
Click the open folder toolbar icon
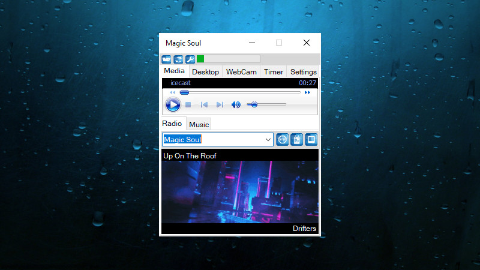[x=167, y=59]
